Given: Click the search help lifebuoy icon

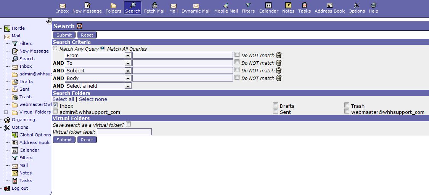Looking at the screenshot, I should click(79, 26).
